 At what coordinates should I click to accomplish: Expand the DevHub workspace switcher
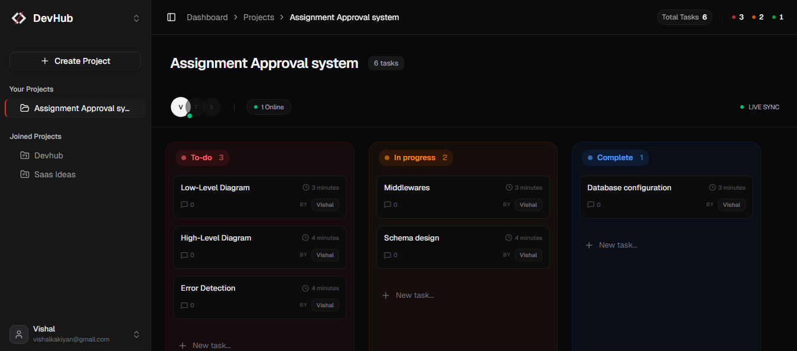point(136,18)
